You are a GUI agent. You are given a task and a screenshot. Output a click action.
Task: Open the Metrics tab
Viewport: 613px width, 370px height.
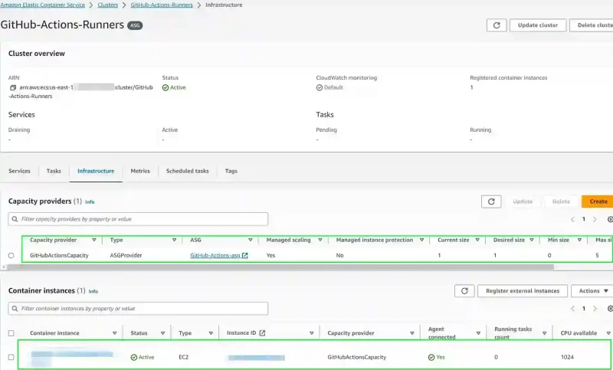pyautogui.click(x=140, y=171)
